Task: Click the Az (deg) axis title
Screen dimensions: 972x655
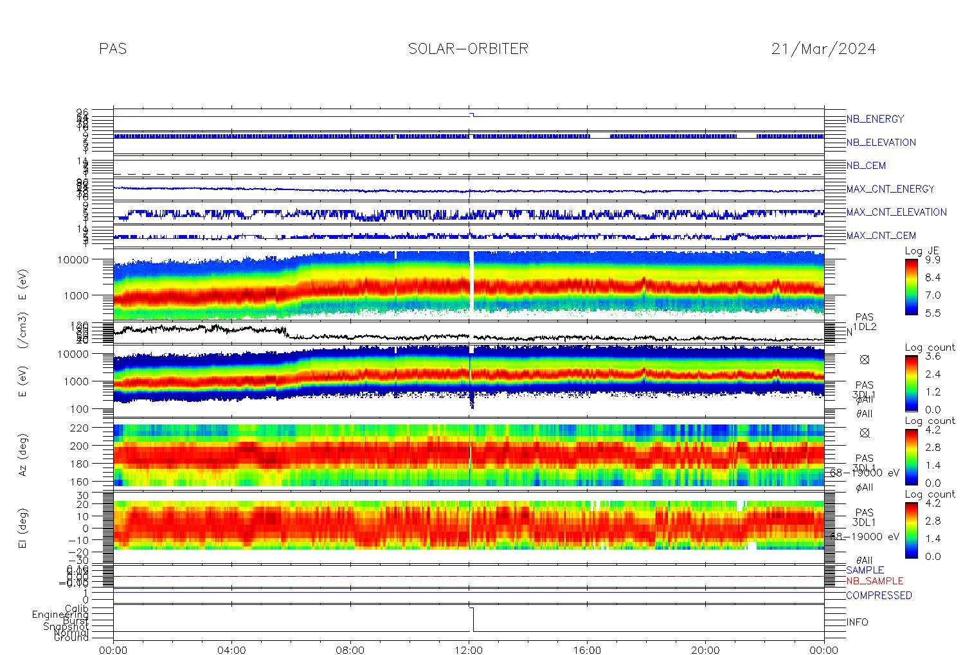Action: coord(22,456)
